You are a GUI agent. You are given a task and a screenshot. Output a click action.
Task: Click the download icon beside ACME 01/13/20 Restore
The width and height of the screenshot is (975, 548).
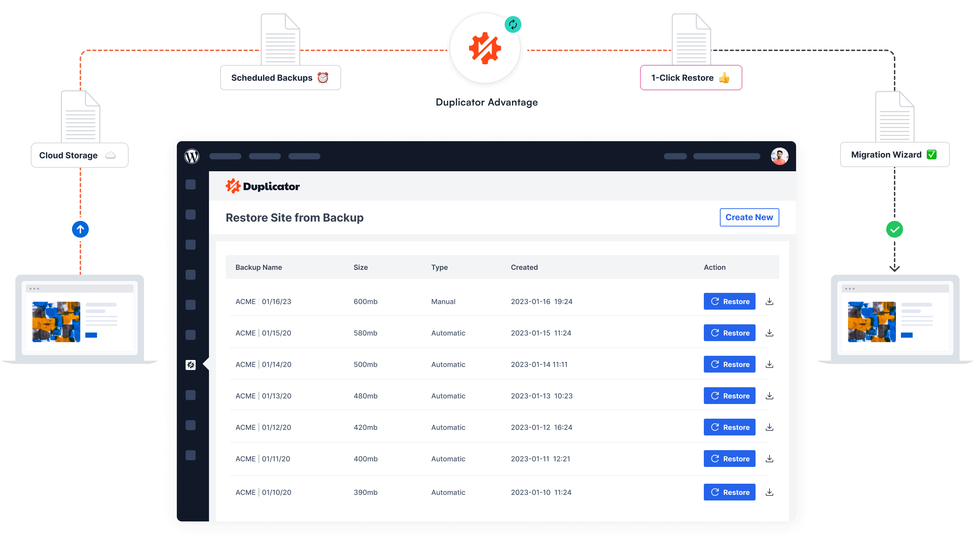coord(769,396)
